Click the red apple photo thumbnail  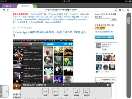pyautogui.click(x=49, y=51)
